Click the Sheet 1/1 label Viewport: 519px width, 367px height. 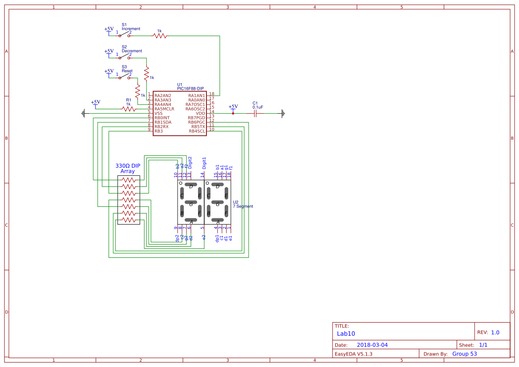[483, 344]
